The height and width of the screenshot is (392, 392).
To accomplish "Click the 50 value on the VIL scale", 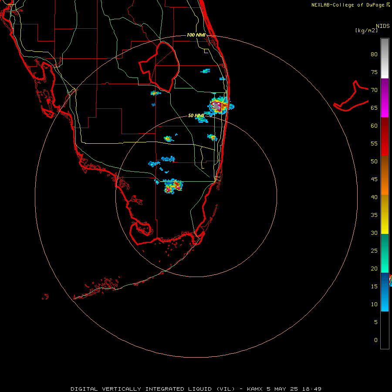I will pyautogui.click(x=374, y=161).
